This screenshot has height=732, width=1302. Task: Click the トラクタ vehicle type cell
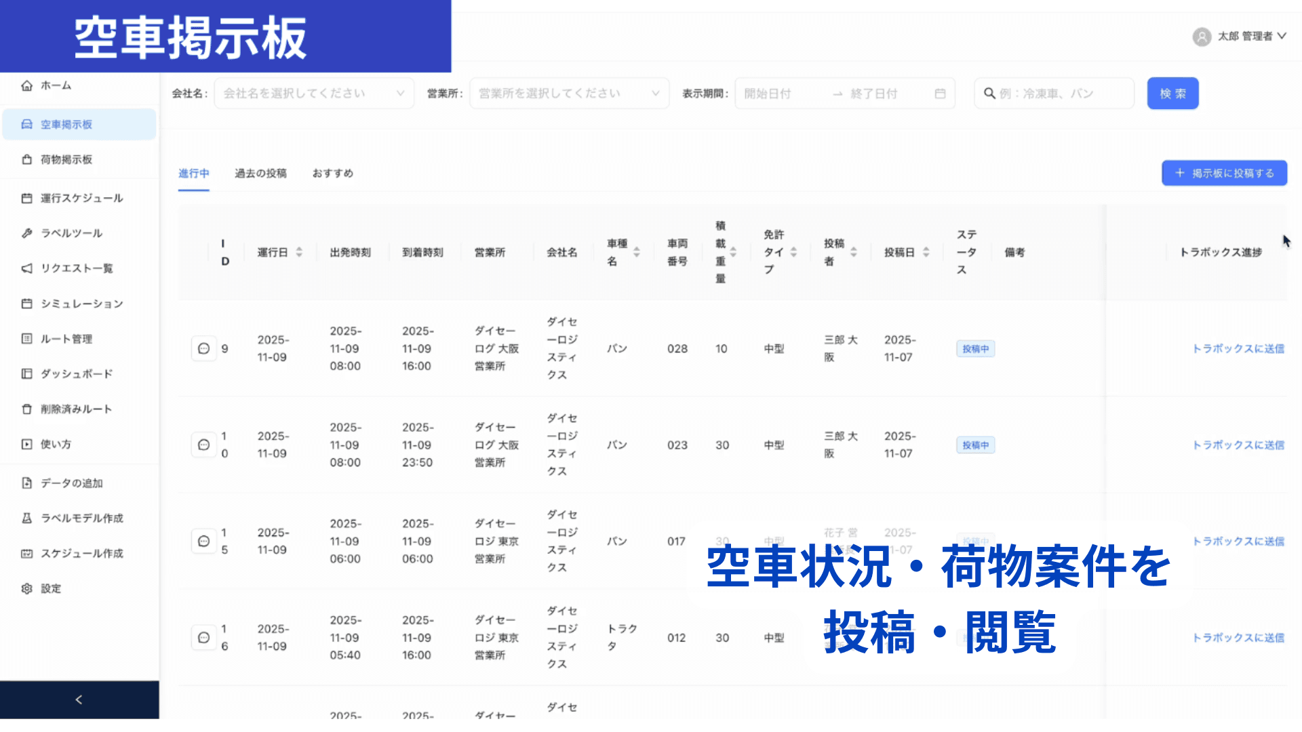pyautogui.click(x=622, y=638)
